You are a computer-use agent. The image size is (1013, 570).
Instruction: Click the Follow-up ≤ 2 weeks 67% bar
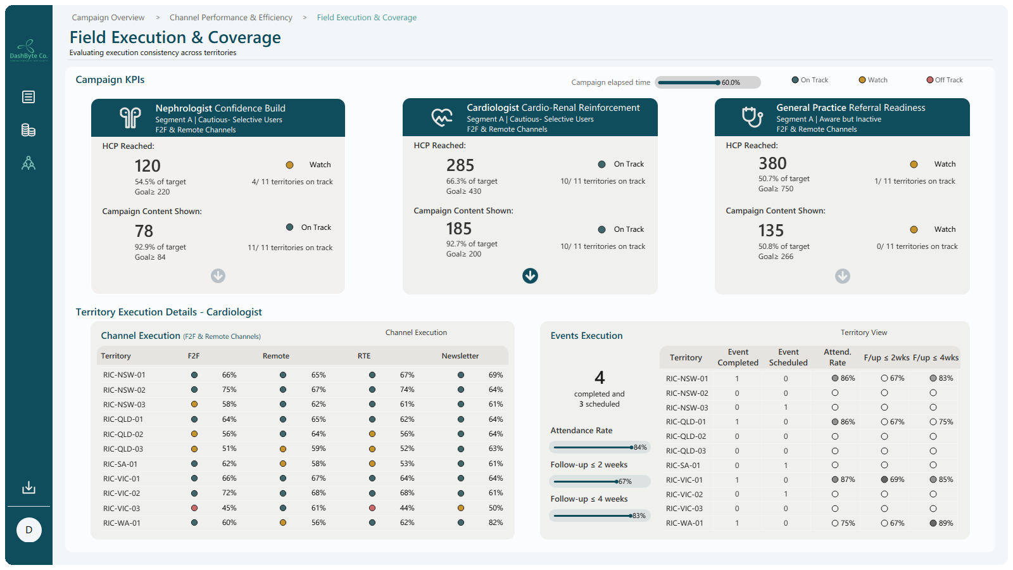pos(600,481)
